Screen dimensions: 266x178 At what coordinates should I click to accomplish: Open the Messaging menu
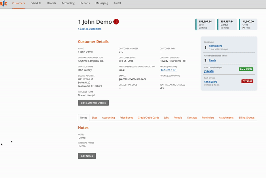click(102, 3)
